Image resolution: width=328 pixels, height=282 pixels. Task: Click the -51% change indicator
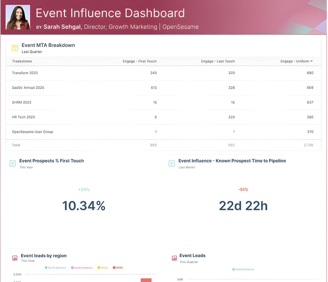(243, 190)
